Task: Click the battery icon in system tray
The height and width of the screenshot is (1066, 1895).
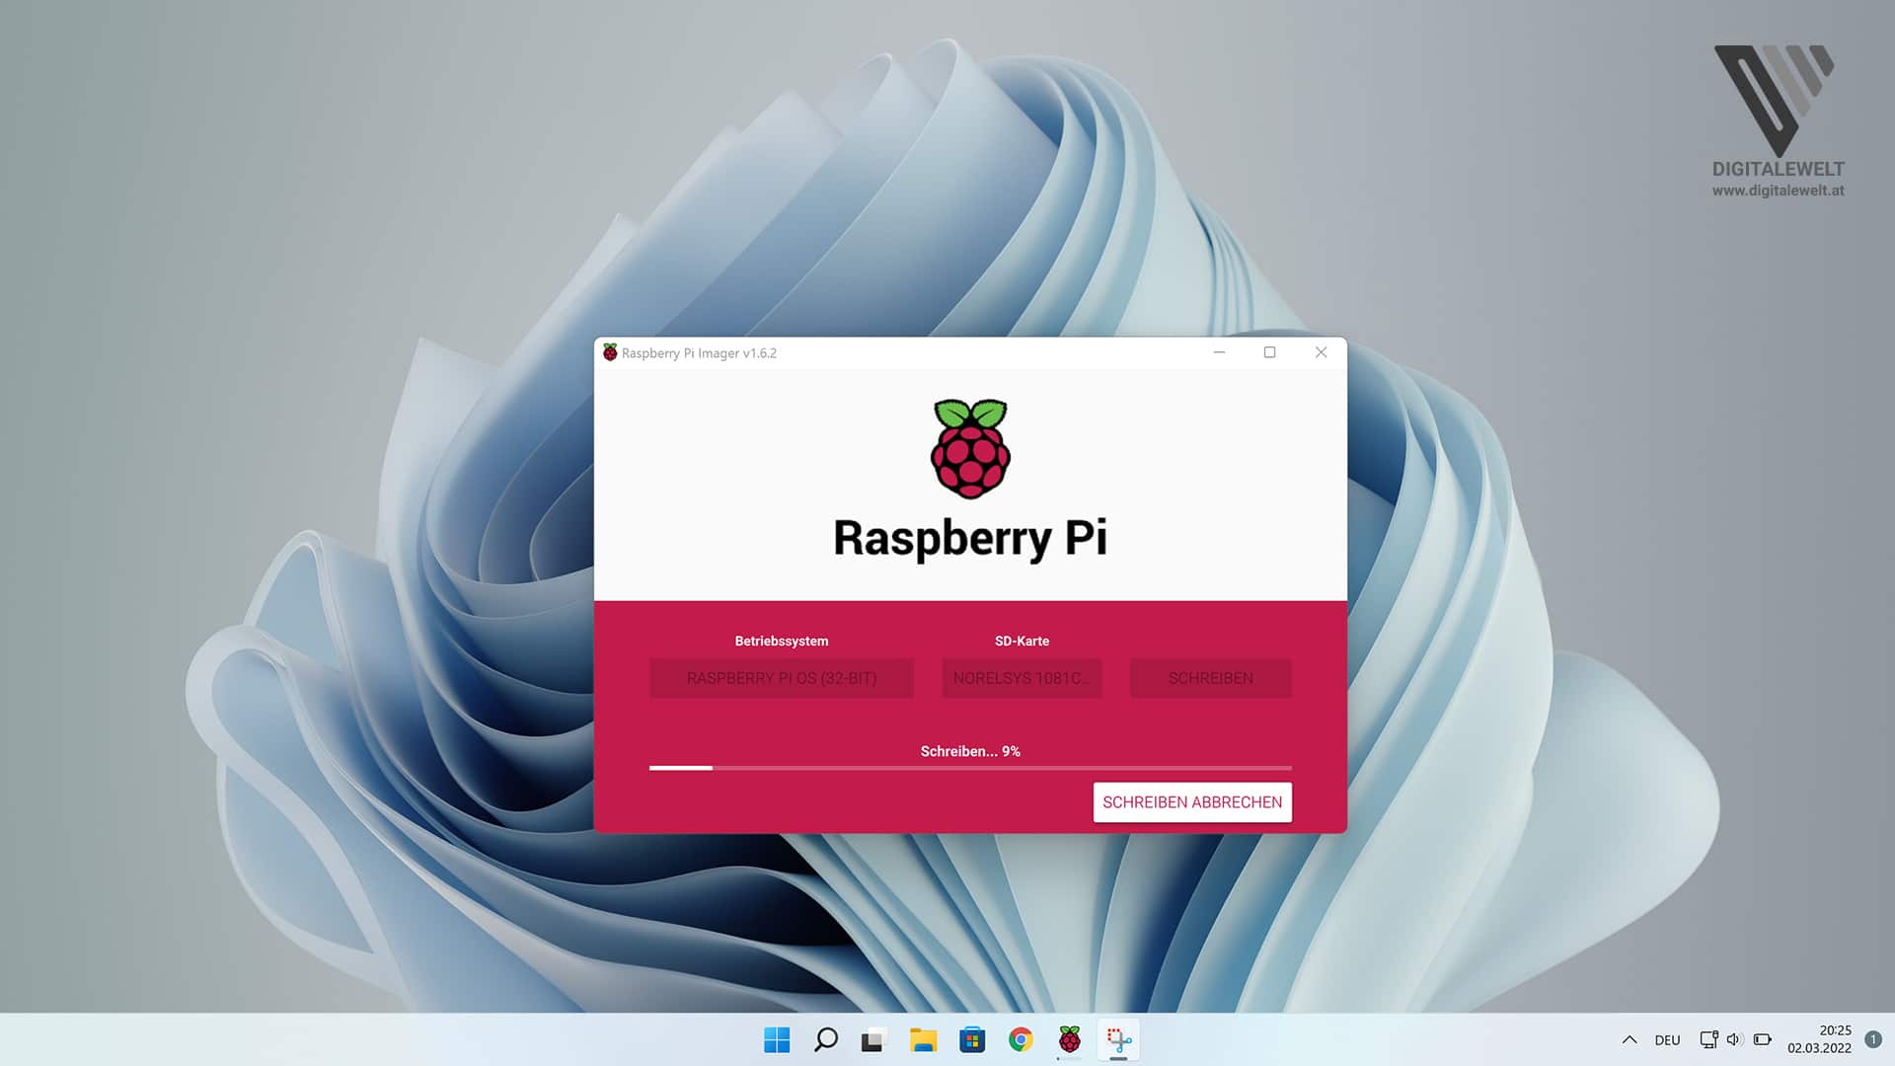Action: pyautogui.click(x=1763, y=1039)
